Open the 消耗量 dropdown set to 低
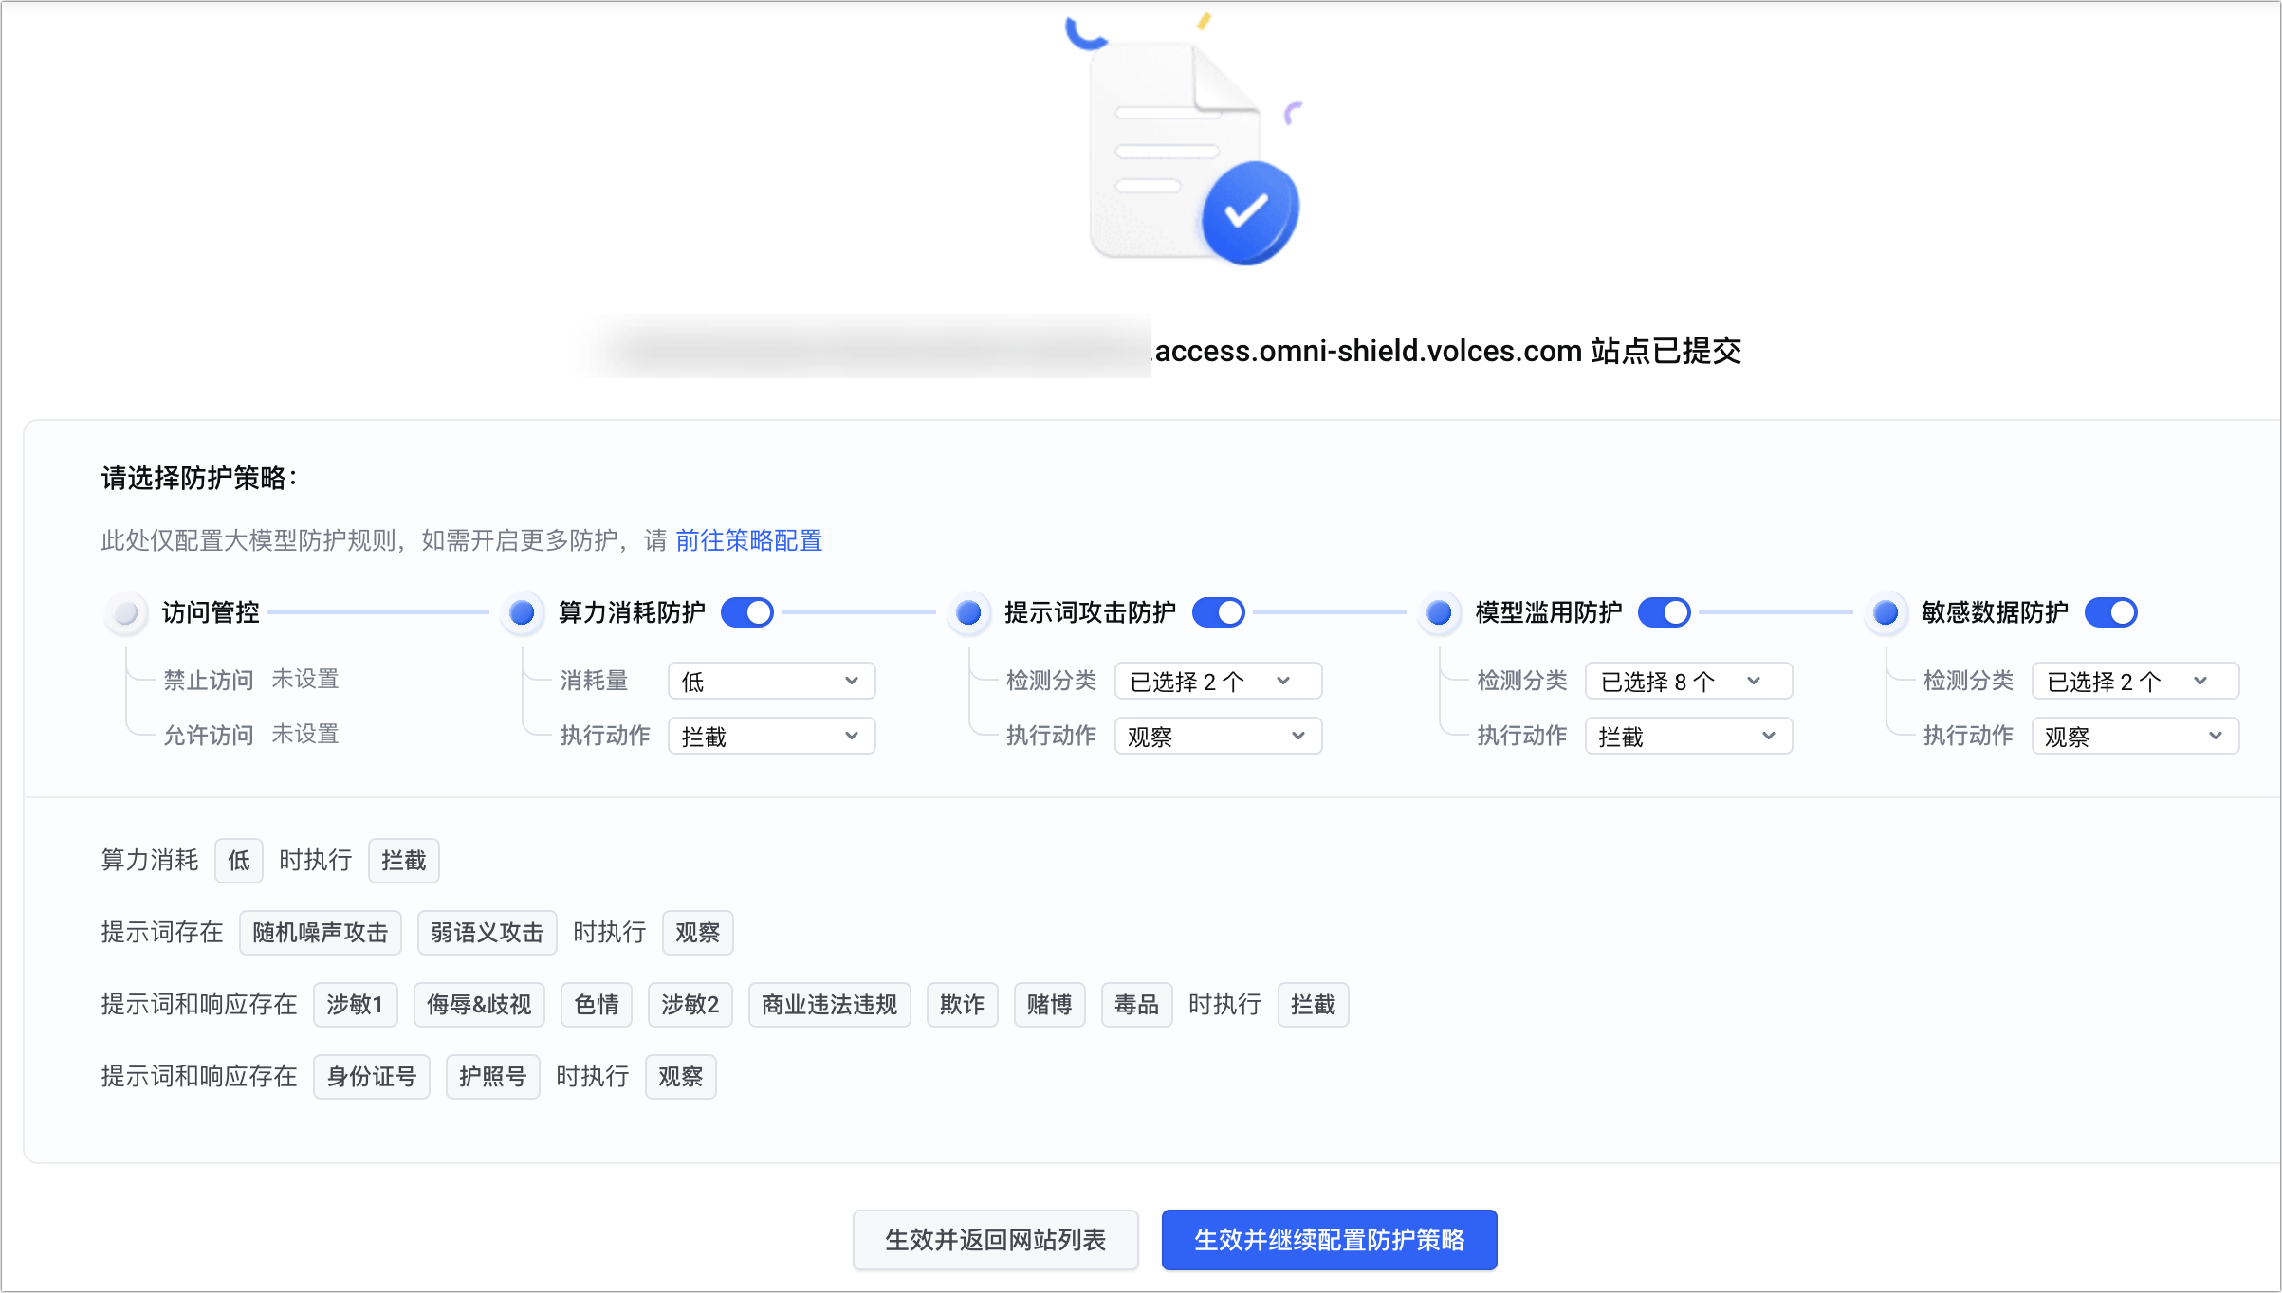 coord(771,682)
